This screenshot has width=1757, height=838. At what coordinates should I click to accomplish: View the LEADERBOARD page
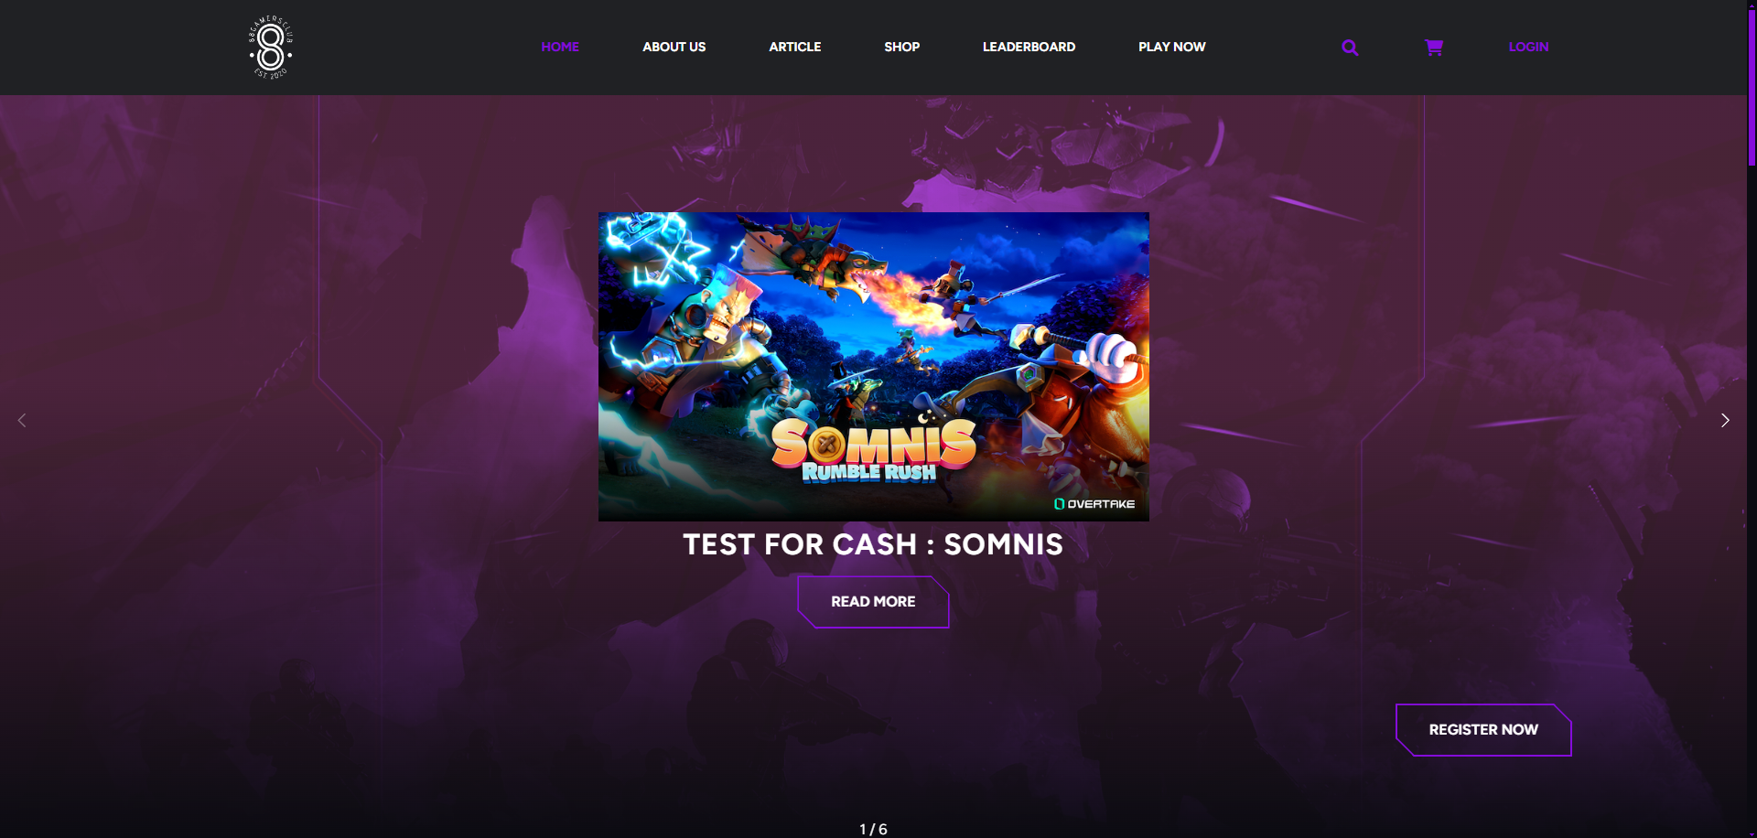click(1029, 47)
